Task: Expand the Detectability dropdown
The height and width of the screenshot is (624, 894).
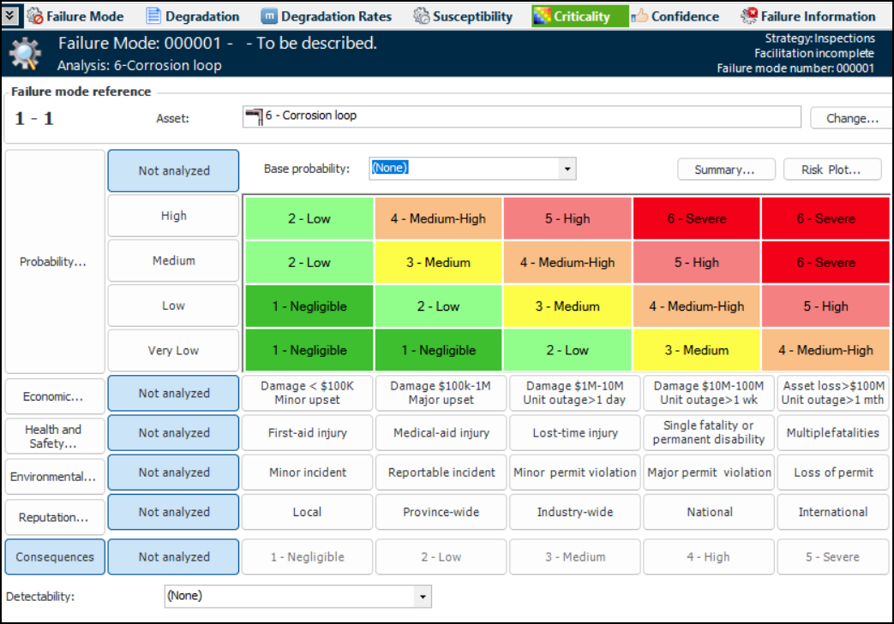Action: click(422, 596)
